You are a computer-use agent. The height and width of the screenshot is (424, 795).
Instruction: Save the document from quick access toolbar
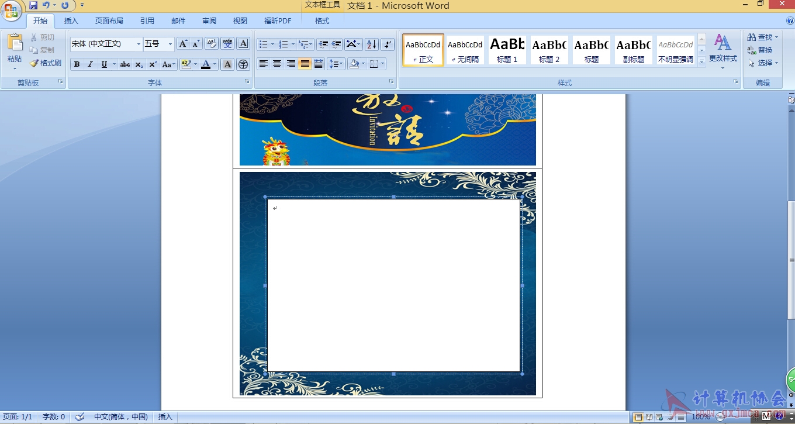(x=33, y=5)
